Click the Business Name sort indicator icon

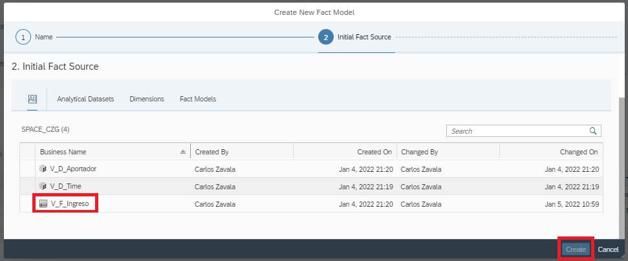click(x=183, y=152)
